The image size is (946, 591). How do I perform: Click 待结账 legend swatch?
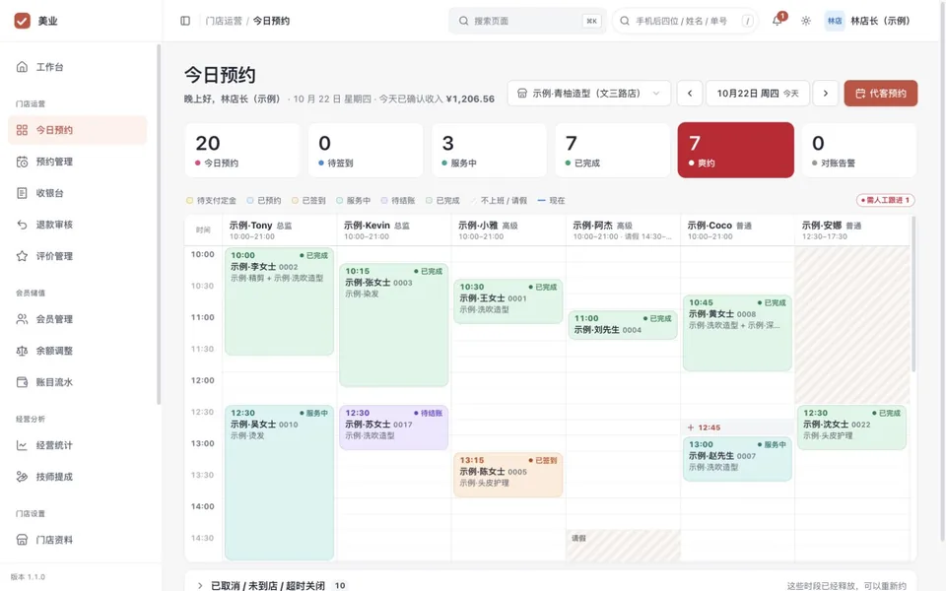coord(384,200)
